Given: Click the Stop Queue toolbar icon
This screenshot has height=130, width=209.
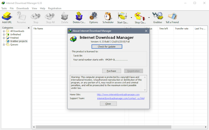Looking at the screenshot, I should [140, 18].
